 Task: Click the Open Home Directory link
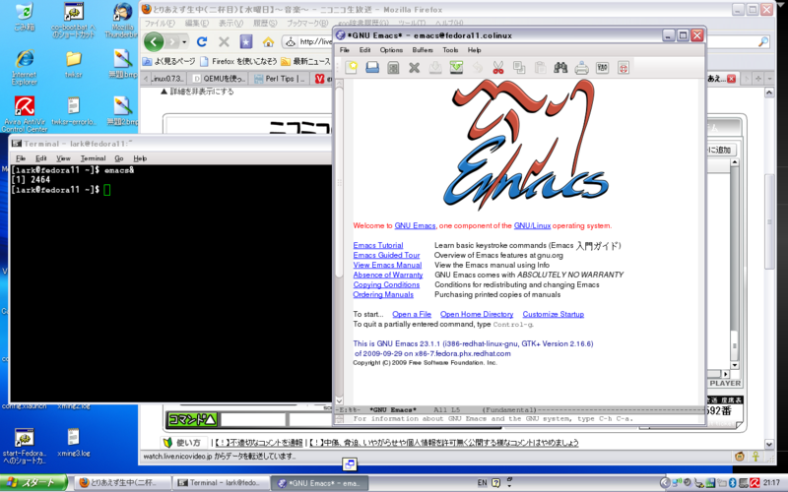pos(477,314)
